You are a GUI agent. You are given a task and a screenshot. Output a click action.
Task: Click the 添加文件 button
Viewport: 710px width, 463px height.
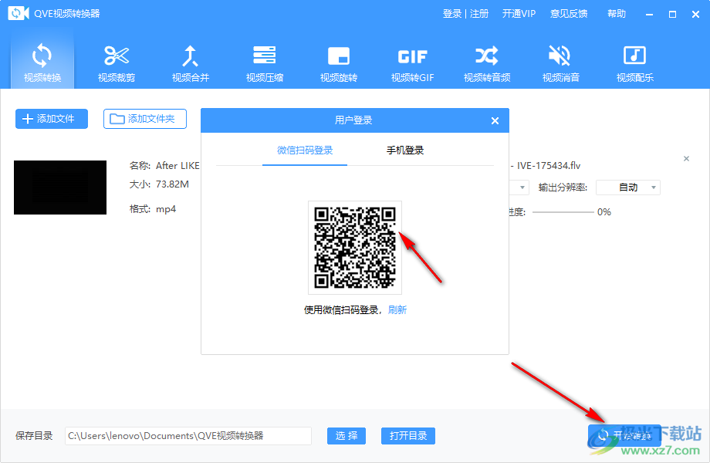point(52,119)
